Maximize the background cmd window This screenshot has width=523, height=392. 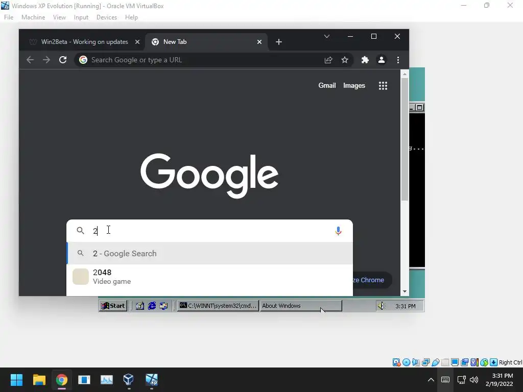(420, 107)
